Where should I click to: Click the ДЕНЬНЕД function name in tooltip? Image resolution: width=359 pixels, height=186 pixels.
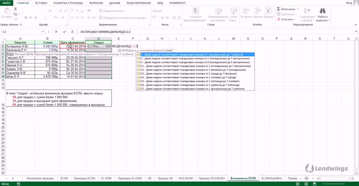tap(124, 50)
